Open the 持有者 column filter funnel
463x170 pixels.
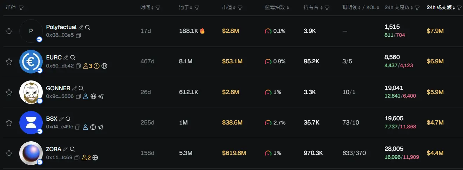pos(327,8)
